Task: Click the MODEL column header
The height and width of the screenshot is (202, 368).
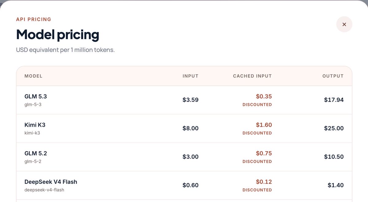Action: [33, 76]
